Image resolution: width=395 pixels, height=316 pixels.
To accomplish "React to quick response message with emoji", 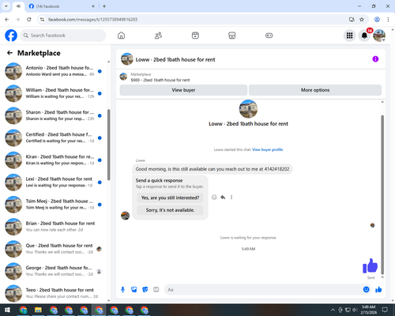I will (214, 197).
